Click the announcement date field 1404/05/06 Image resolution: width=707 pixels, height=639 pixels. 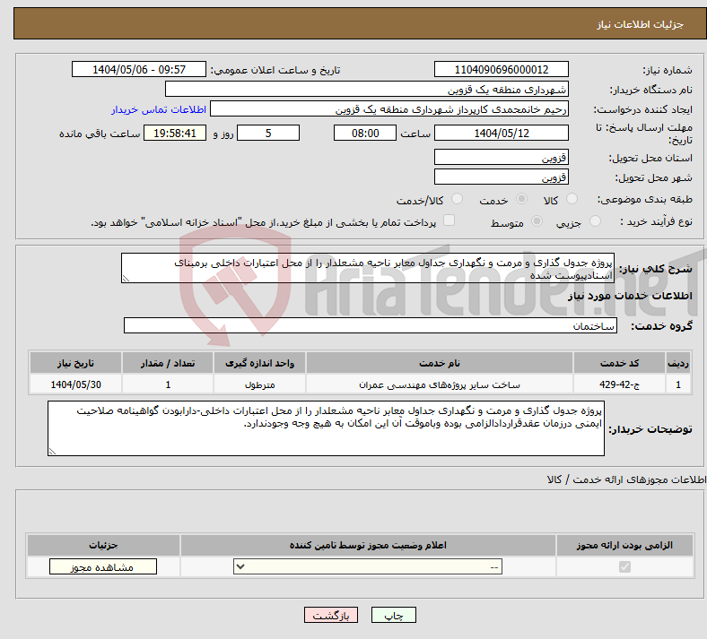pyautogui.click(x=139, y=69)
